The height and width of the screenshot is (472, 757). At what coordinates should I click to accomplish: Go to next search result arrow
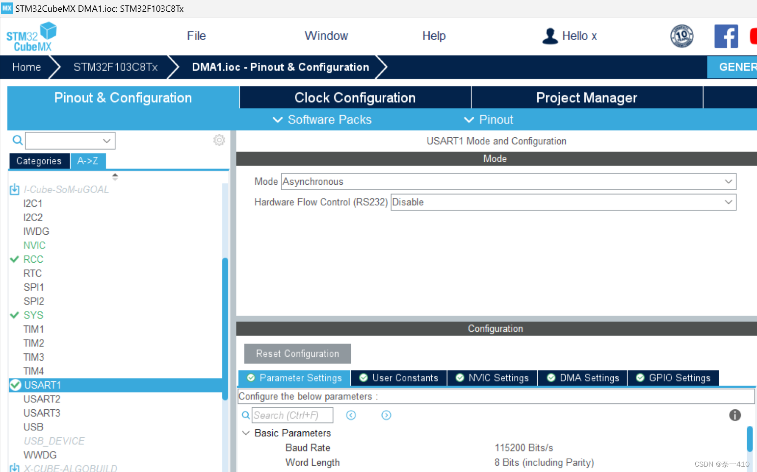(386, 415)
